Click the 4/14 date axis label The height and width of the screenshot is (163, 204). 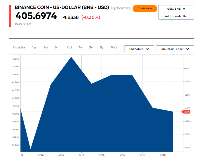click(81, 155)
